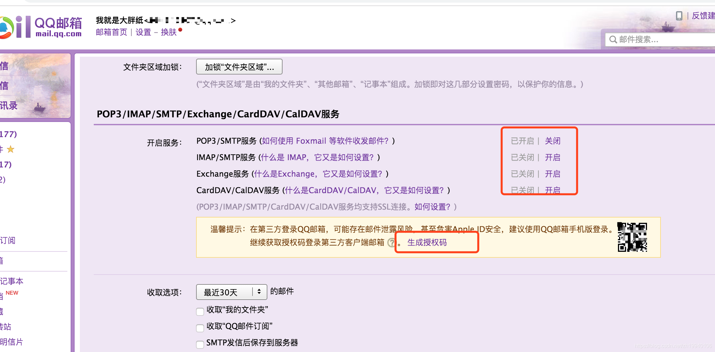Click 开启 for CardDAV/CalDAV service

click(x=553, y=190)
